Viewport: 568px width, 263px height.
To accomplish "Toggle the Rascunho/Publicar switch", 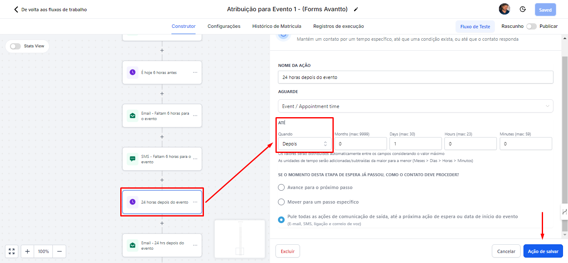I will pyautogui.click(x=531, y=26).
